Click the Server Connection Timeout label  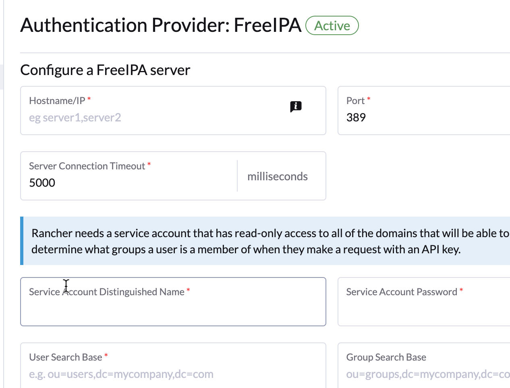point(87,166)
